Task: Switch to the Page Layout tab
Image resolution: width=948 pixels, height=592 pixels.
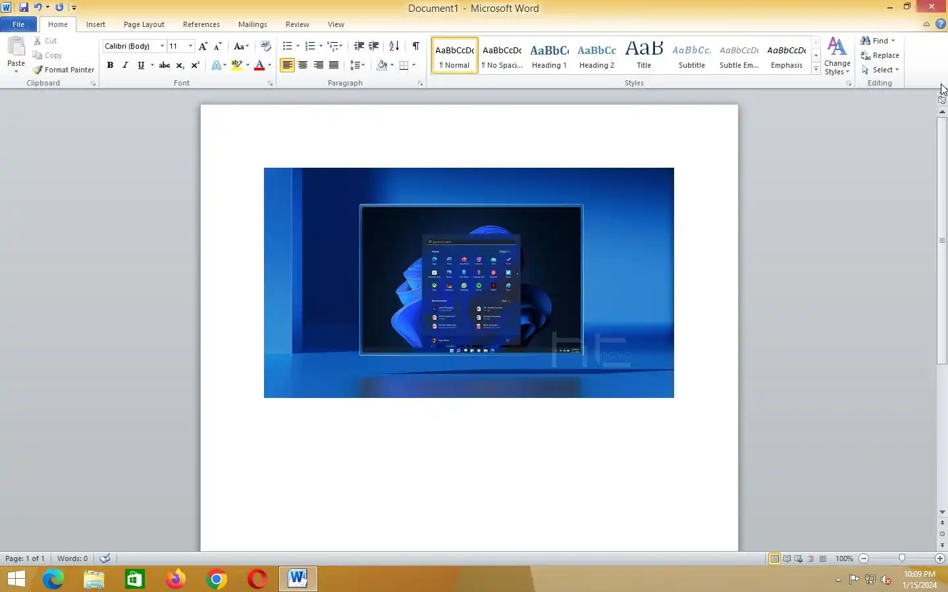Action: (144, 24)
